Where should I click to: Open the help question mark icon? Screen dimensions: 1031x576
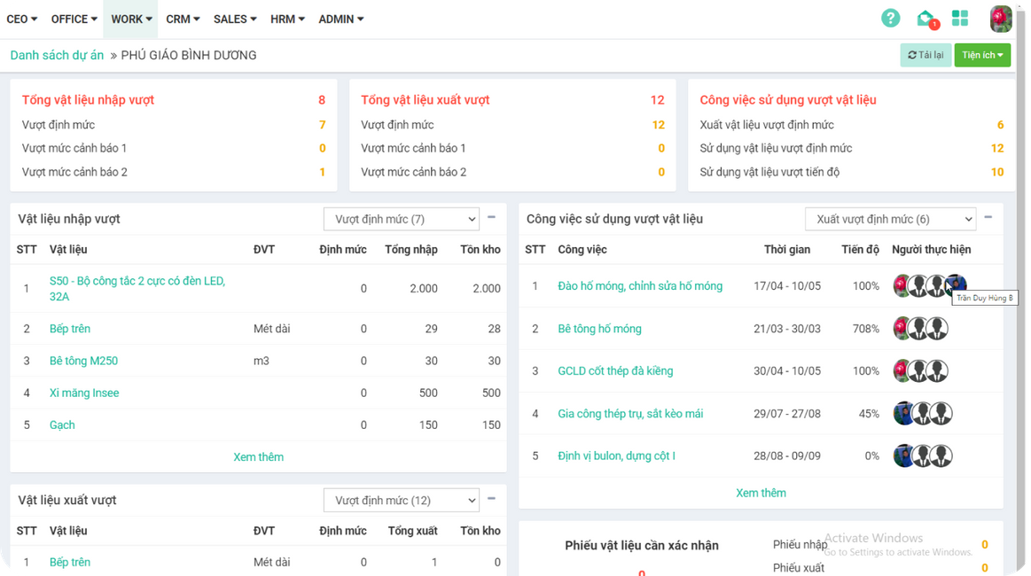890,19
